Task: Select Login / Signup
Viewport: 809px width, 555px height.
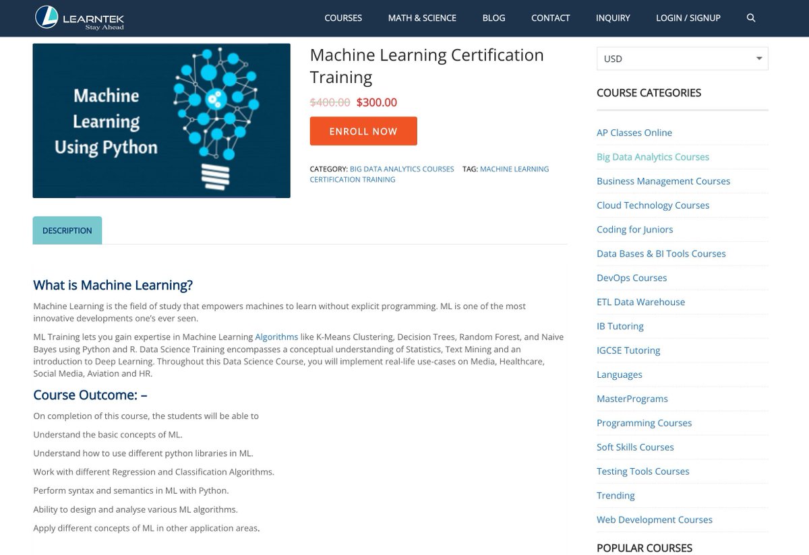Action: (688, 18)
